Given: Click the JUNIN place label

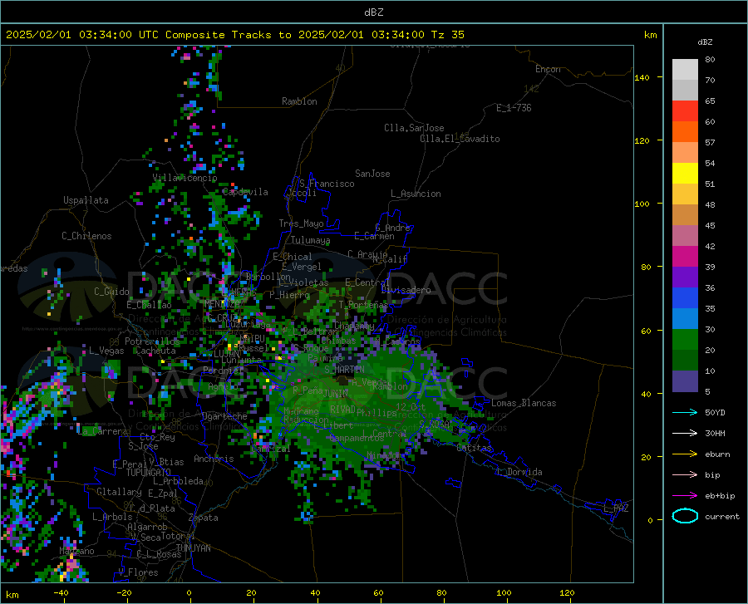Looking at the screenshot, I should (x=336, y=394).
